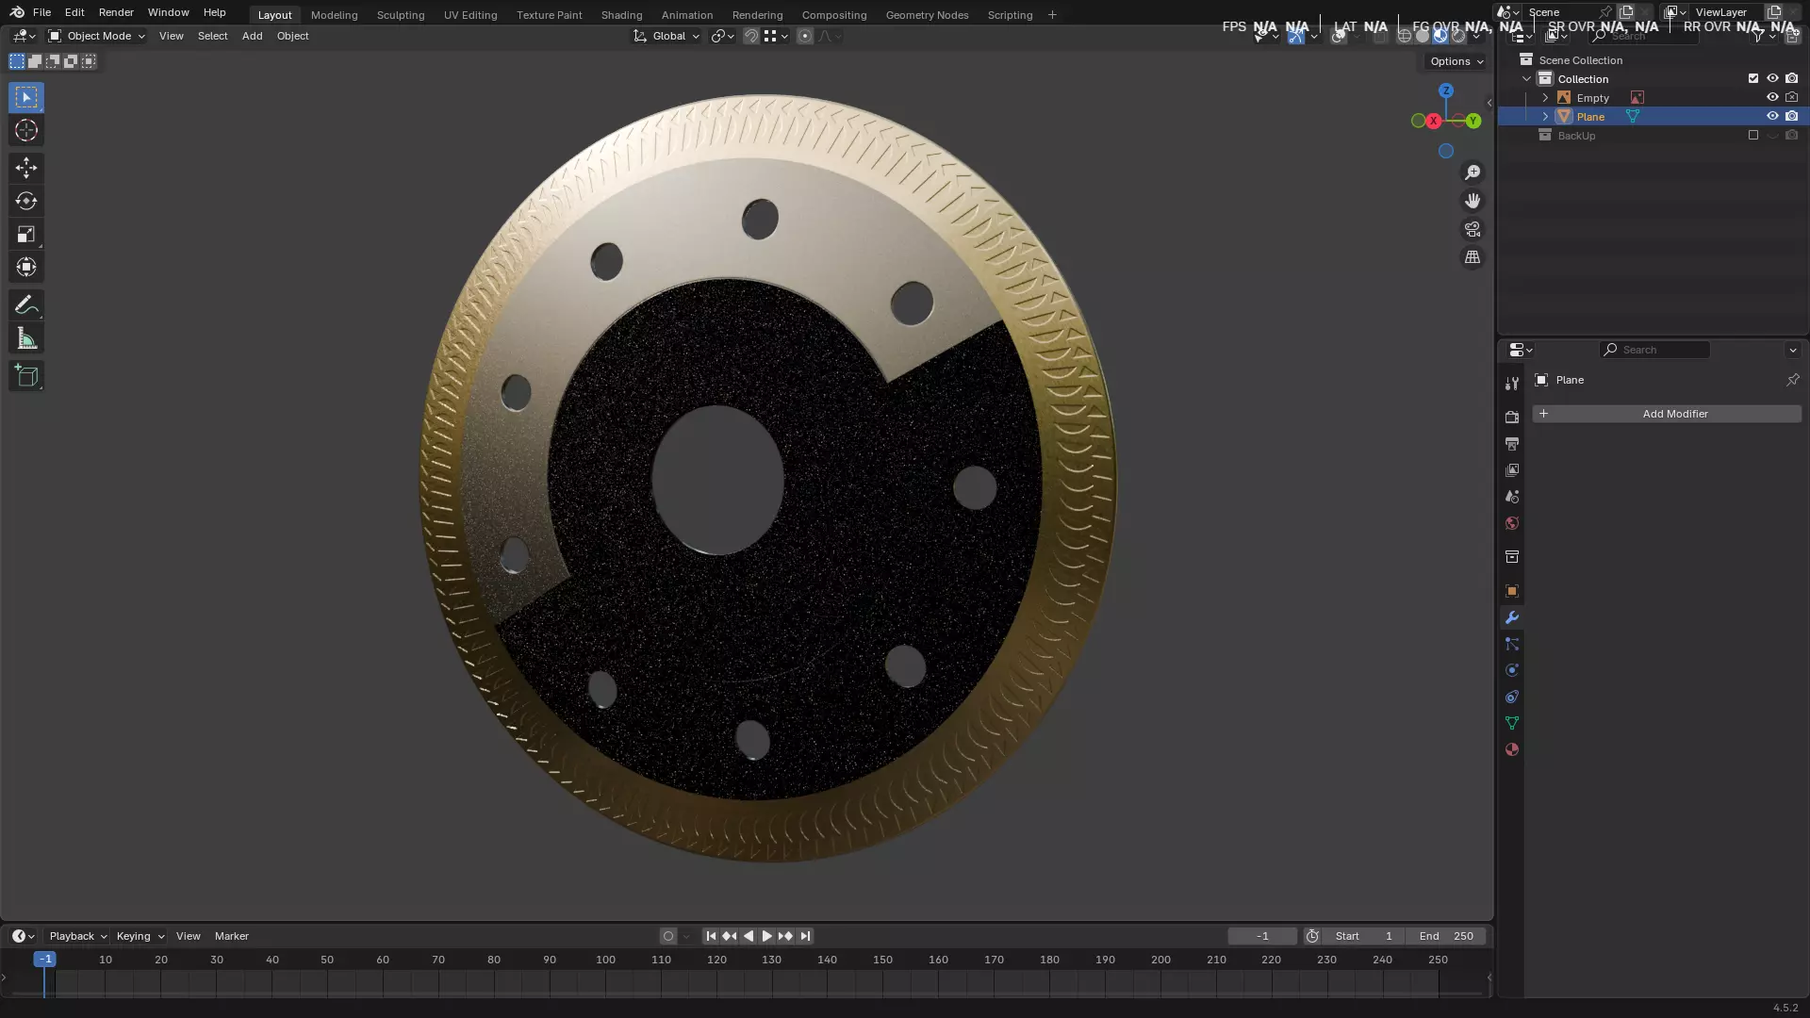Hide the Plane object in viewport
Viewport: 1810px width, 1018px height.
(x=1772, y=116)
